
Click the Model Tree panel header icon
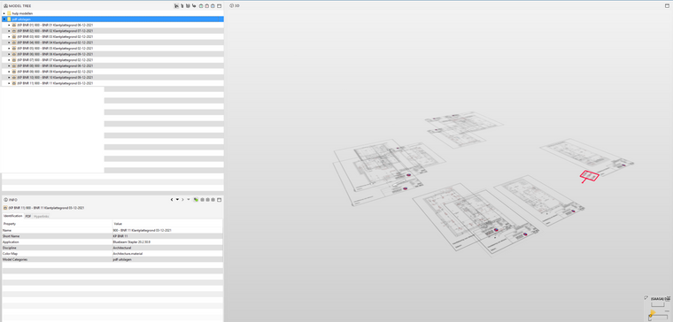[5, 6]
